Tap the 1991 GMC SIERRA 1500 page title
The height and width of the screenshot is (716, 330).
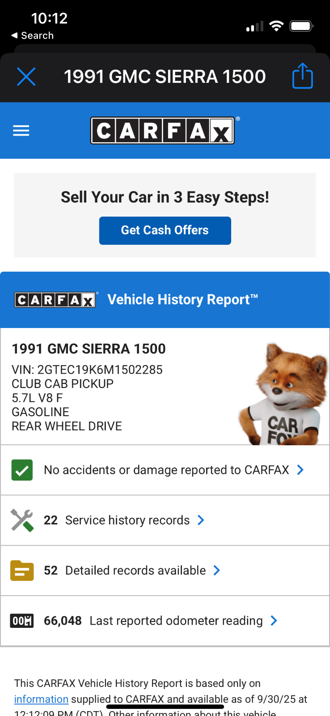pos(165,77)
